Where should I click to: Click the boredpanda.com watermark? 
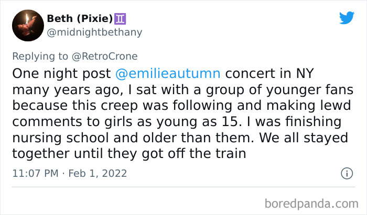[x=315, y=202]
